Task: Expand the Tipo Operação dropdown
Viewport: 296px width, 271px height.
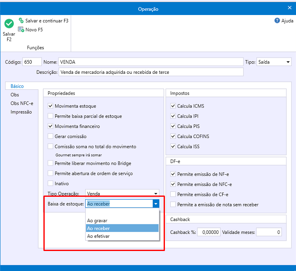Action: coord(156,193)
